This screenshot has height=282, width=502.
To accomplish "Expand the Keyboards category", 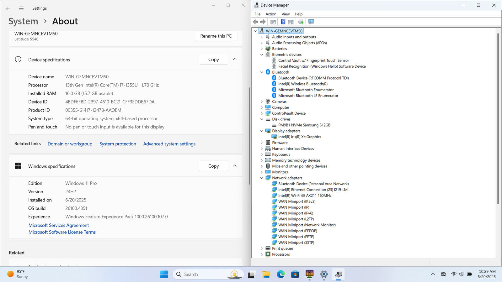I will (x=262, y=154).
